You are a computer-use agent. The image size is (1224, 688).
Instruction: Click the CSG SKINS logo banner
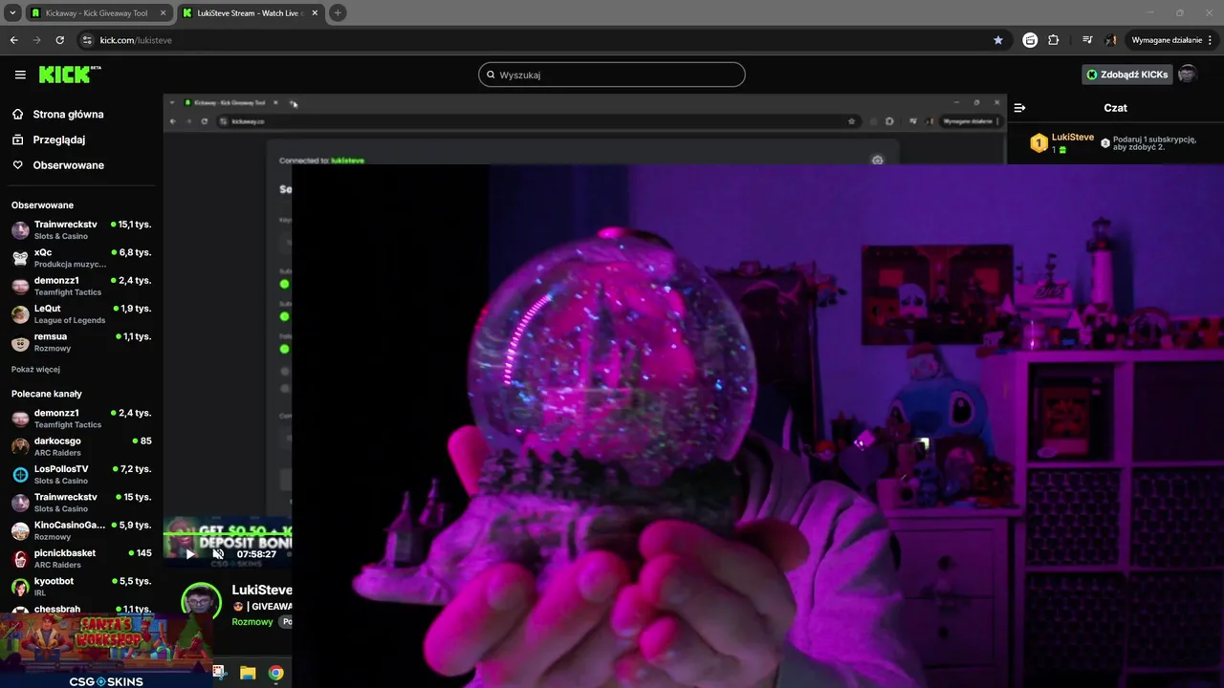(106, 681)
